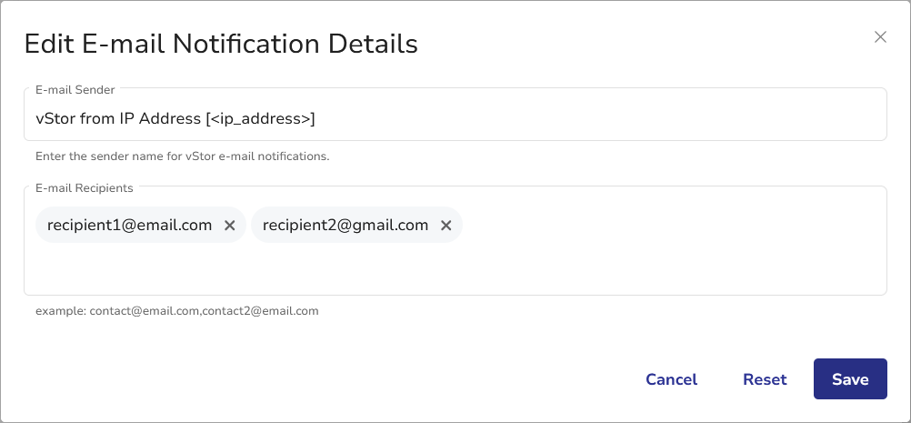
Task: Click the example contact@email.com hint text
Action: 177,311
